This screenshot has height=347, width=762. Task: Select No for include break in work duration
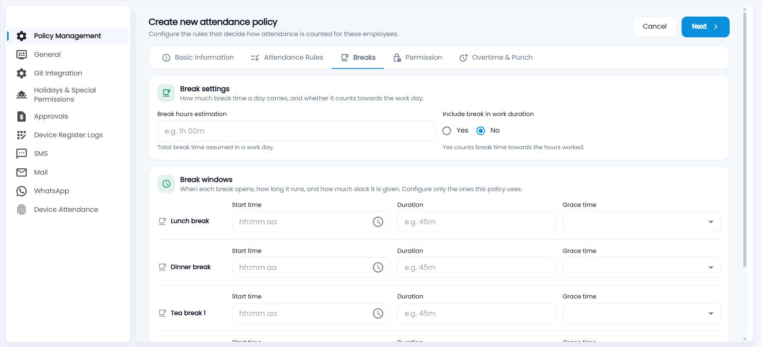[x=481, y=131]
